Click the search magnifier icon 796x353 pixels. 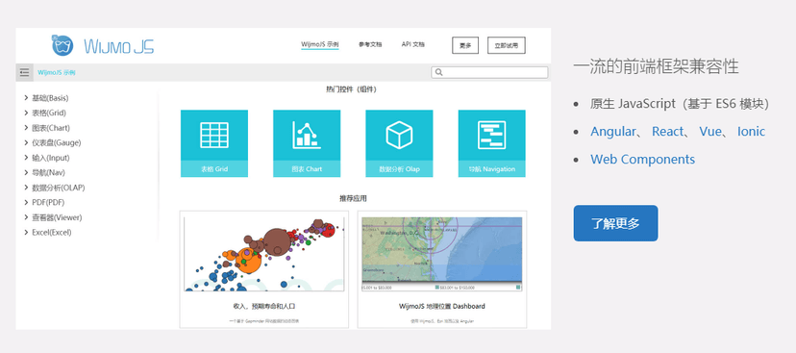pos(439,73)
